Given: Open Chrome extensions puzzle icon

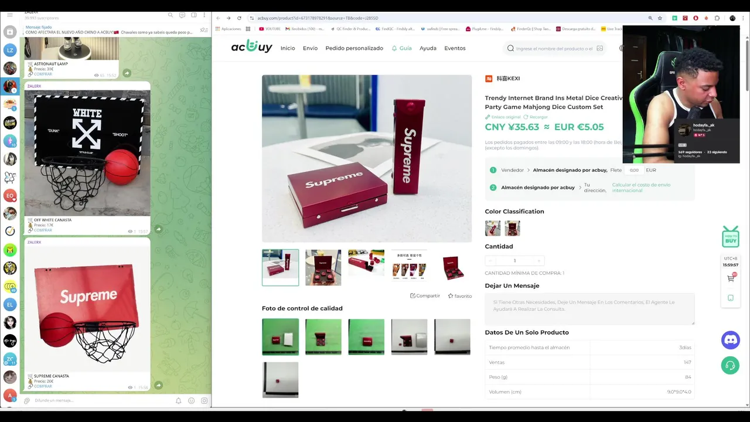Looking at the screenshot, I should 717,18.
